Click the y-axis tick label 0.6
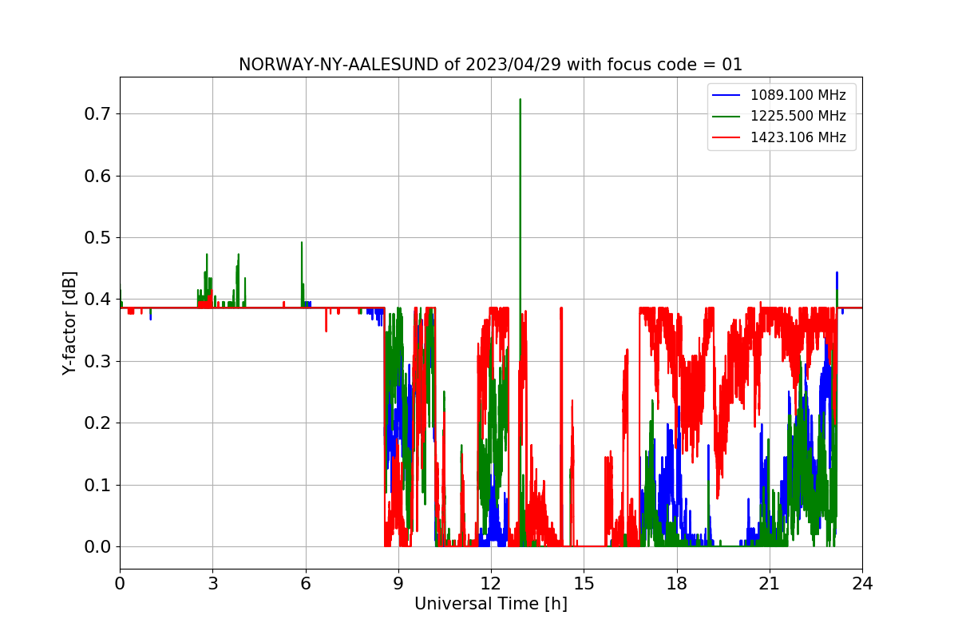The width and height of the screenshot is (958, 639). (x=97, y=176)
